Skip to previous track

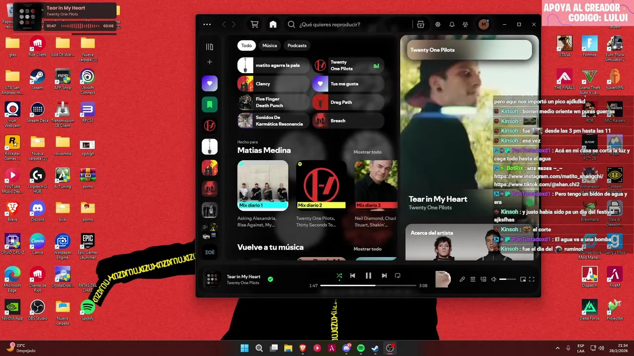pos(353,275)
